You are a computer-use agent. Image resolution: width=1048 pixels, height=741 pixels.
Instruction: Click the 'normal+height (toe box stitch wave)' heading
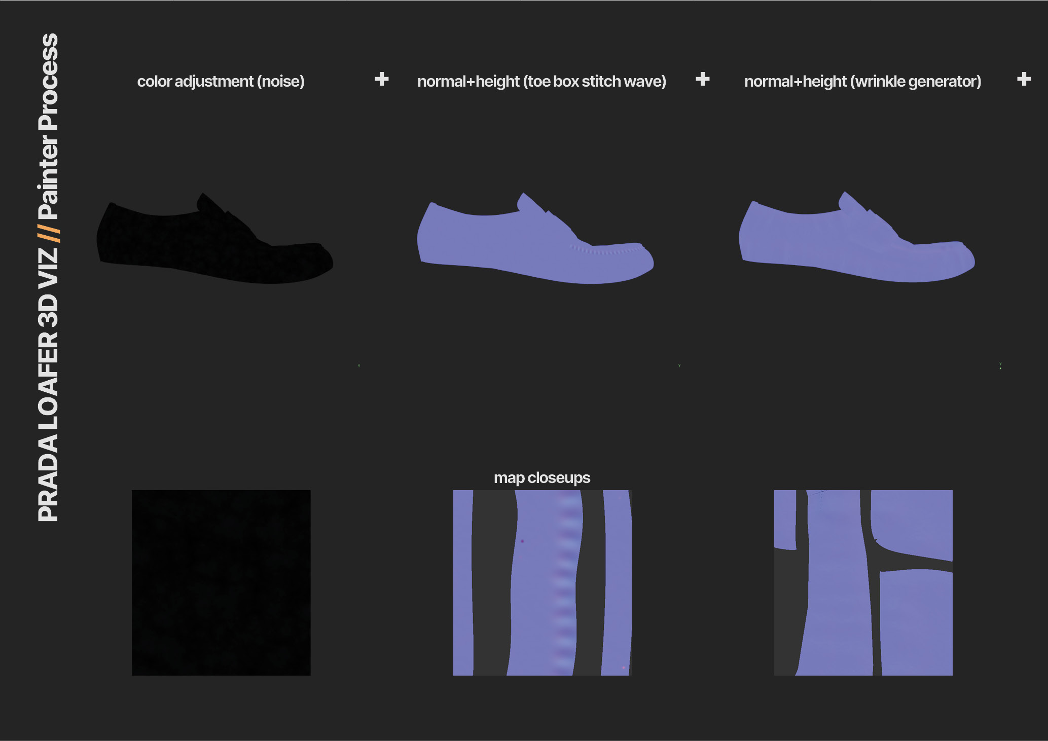(541, 81)
